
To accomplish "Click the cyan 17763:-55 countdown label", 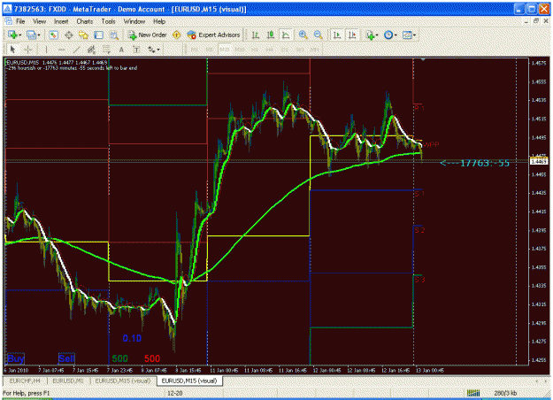I will click(x=475, y=163).
